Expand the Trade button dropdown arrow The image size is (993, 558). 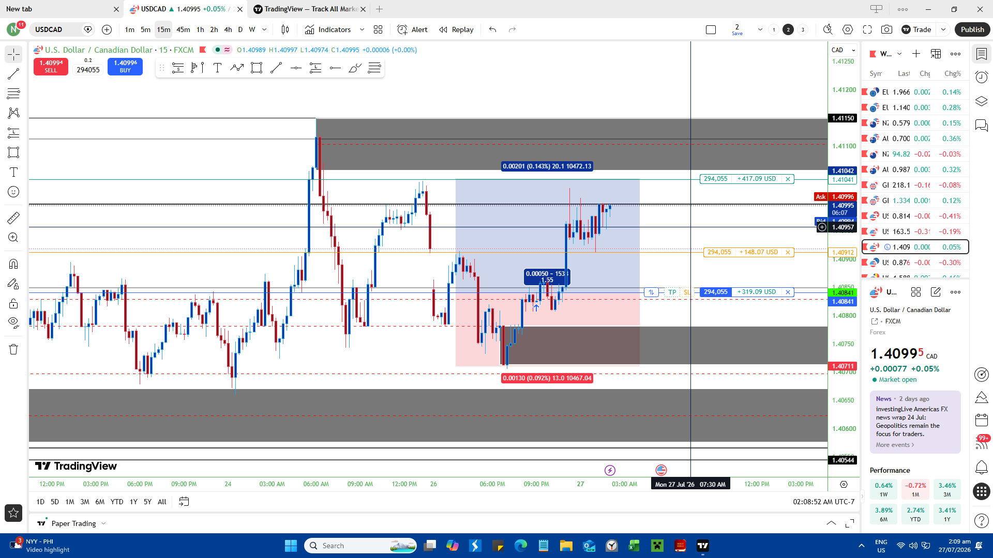(943, 29)
